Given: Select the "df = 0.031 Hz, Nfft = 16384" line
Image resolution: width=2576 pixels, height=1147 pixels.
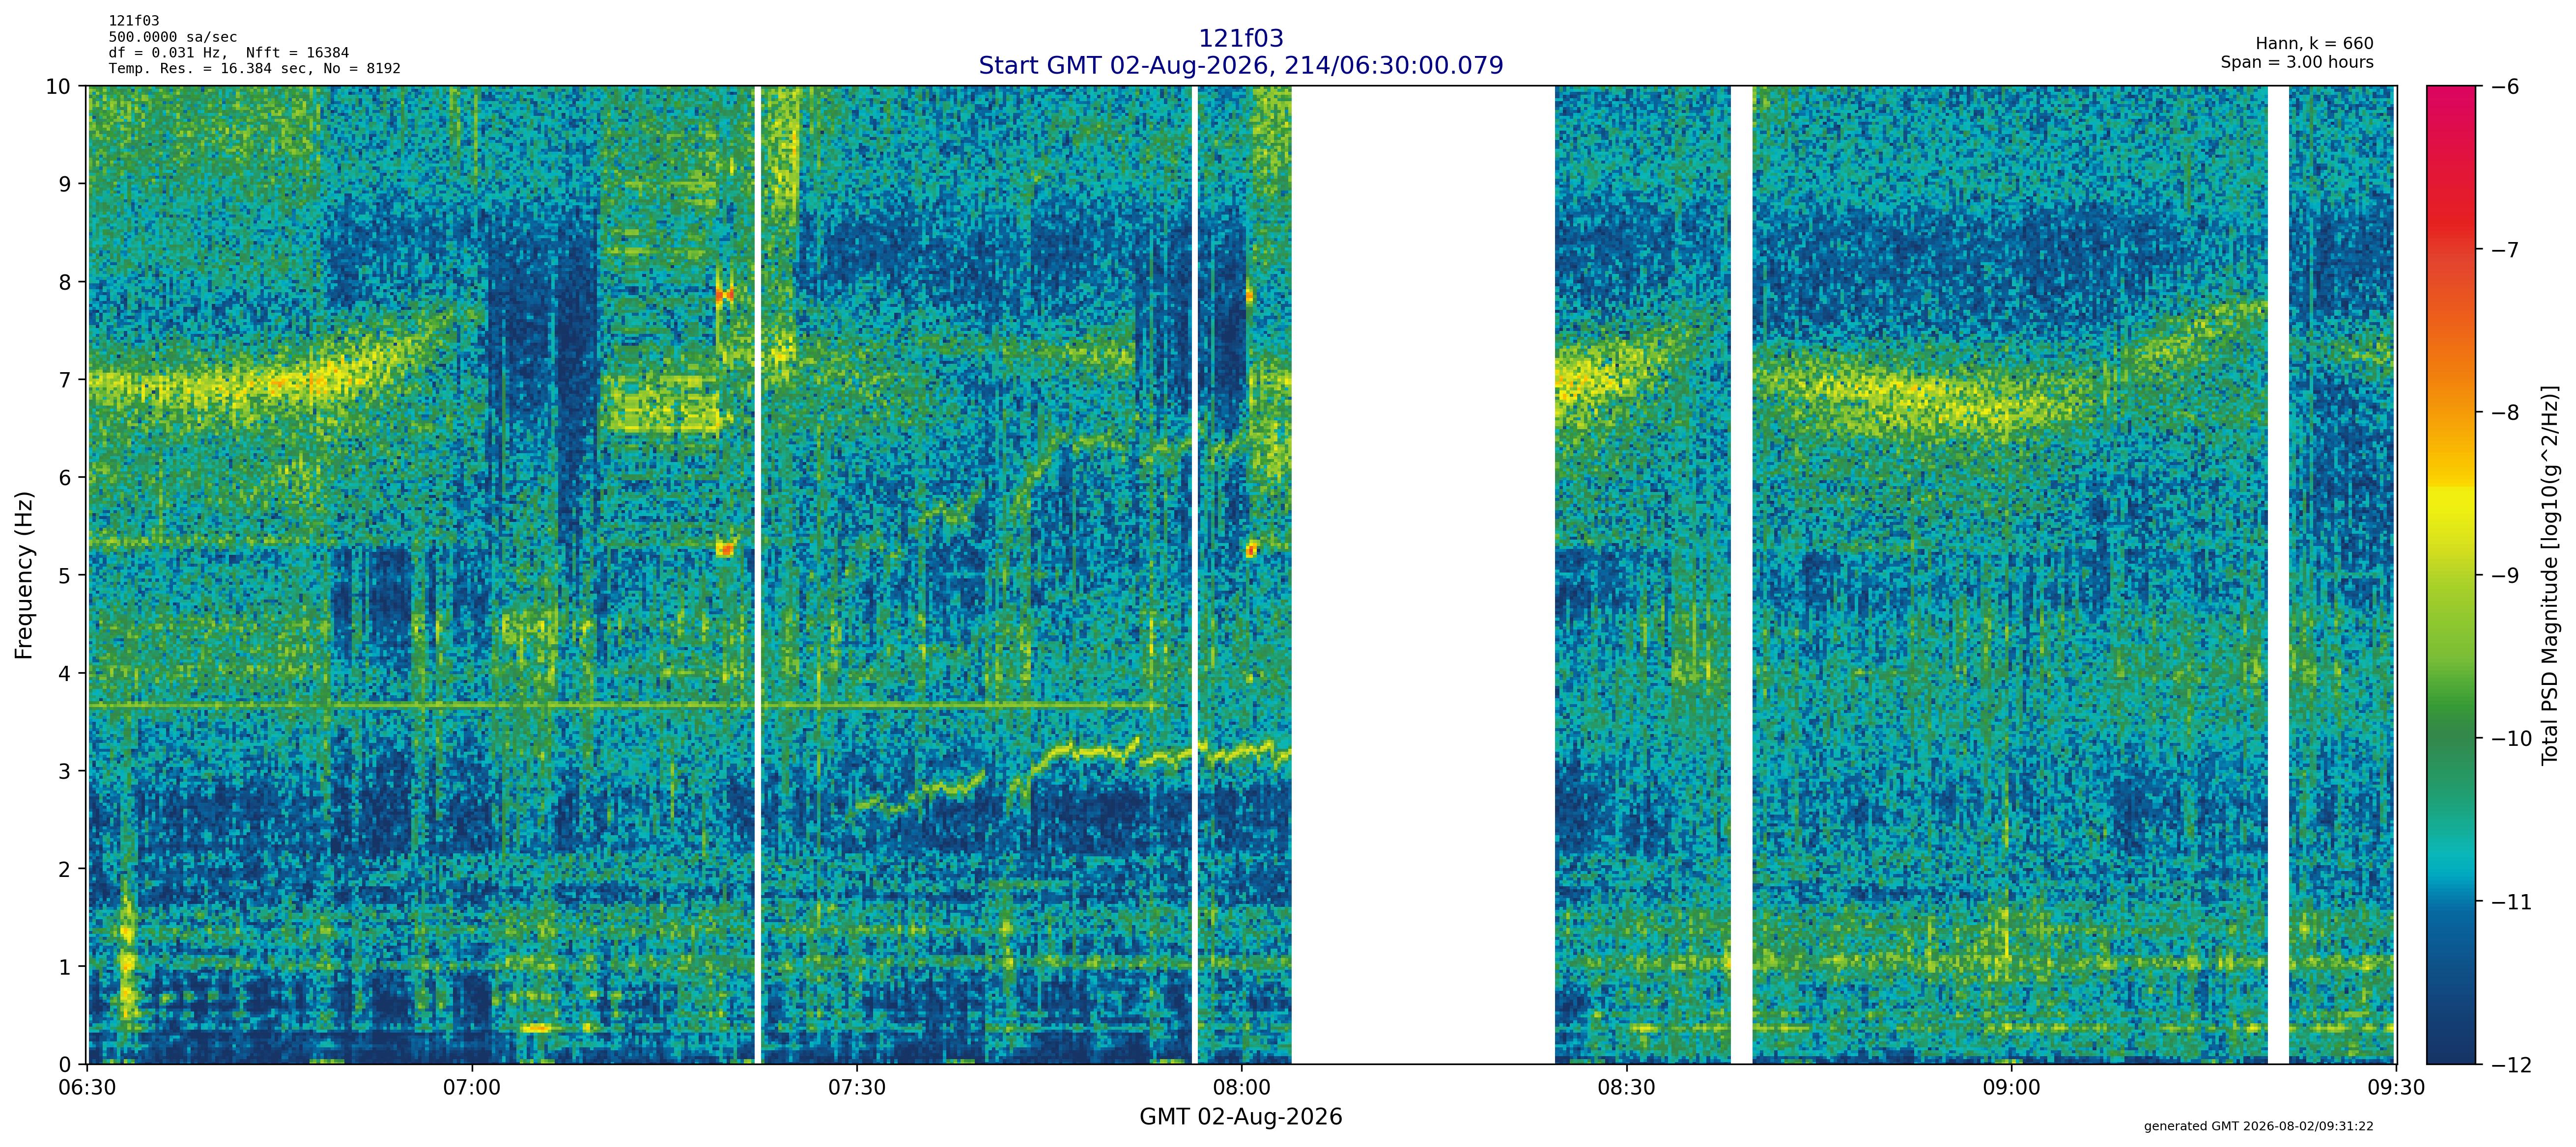Looking at the screenshot, I should point(229,53).
